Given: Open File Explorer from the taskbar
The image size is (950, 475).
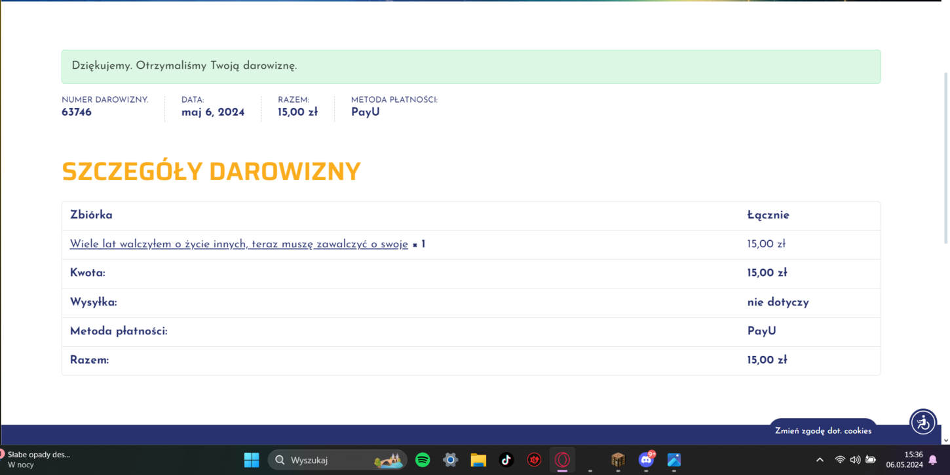Looking at the screenshot, I should [478, 460].
